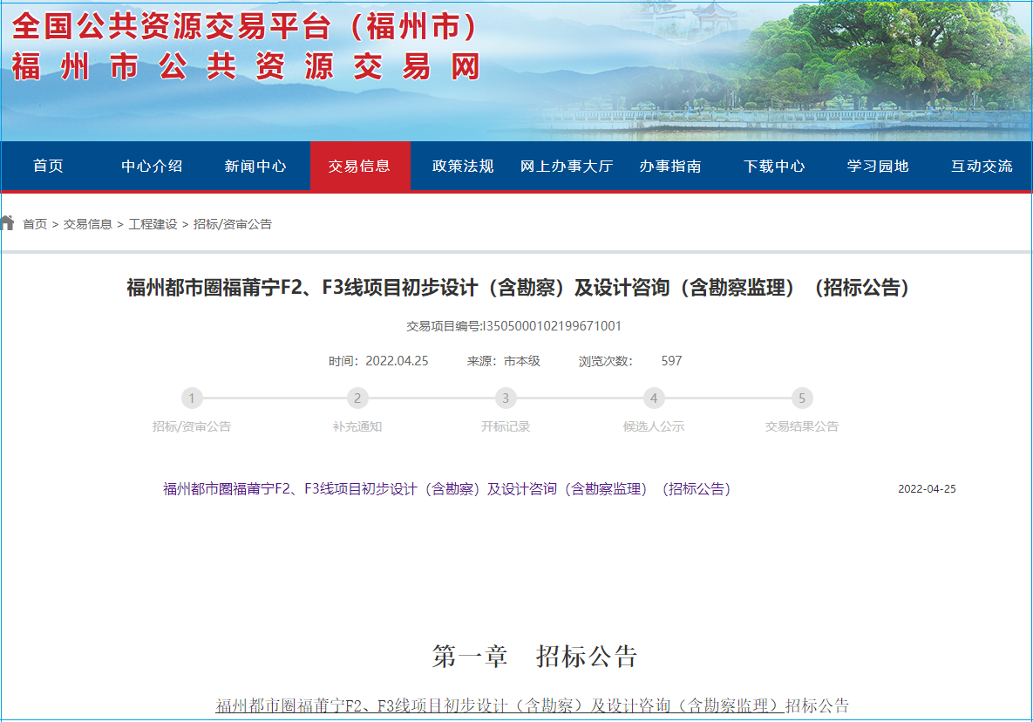Click the 福州市公共资源交易网 site title banner
Image resolution: width=1033 pixels, height=722 pixels.
pos(246,67)
